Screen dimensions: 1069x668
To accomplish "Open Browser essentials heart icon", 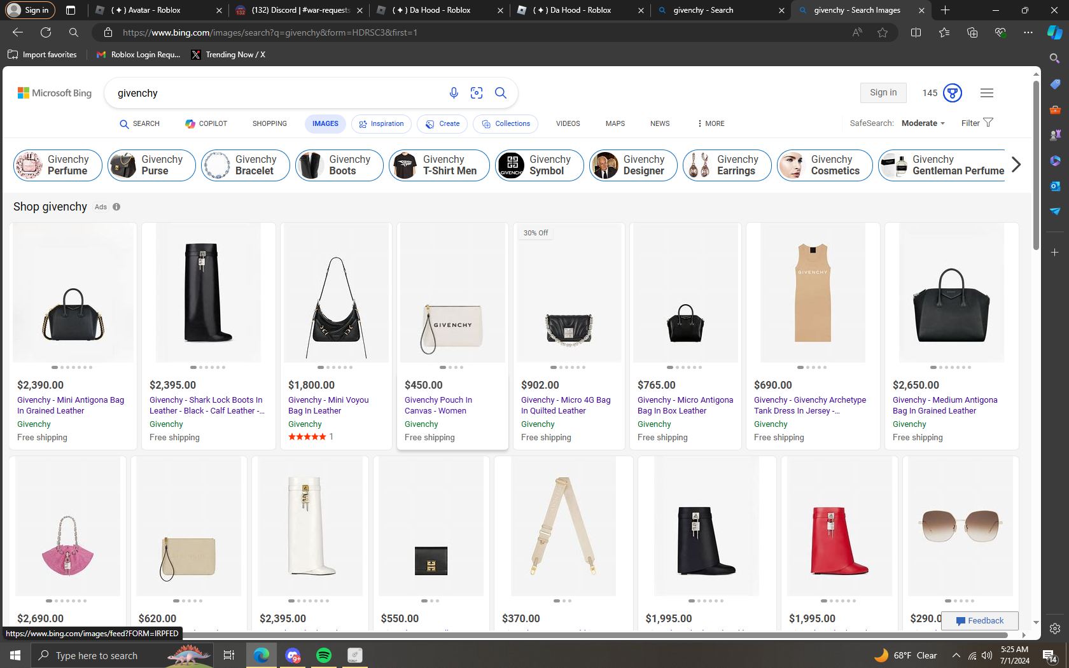I will click(x=1000, y=32).
